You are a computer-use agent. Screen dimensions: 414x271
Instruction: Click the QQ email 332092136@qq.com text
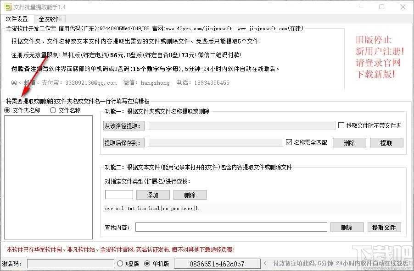[91, 83]
